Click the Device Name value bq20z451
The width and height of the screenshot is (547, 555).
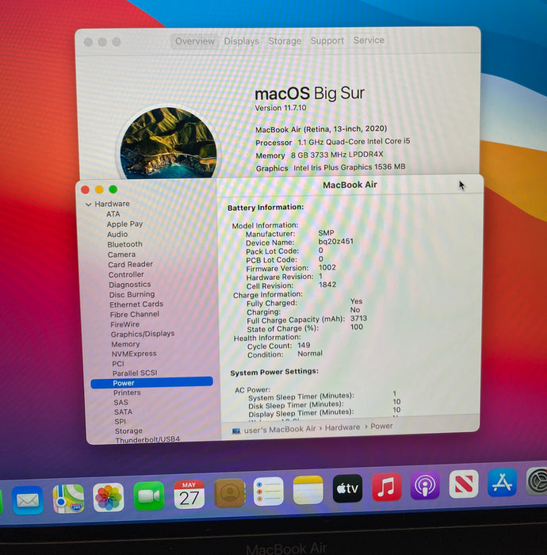coord(336,241)
